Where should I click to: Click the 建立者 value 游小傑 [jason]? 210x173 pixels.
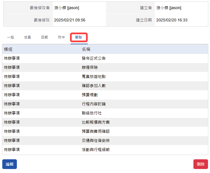[169, 8]
